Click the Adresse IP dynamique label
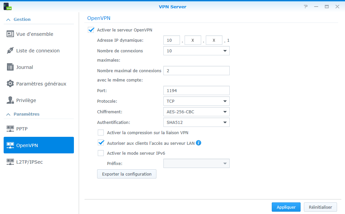This screenshot has height=214, width=345. pos(120,40)
